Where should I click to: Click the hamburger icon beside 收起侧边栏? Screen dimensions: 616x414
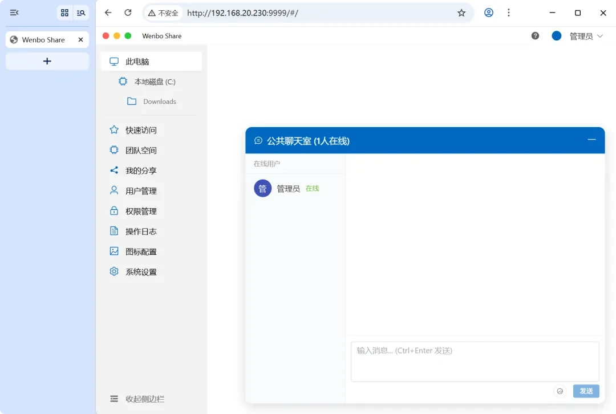(x=114, y=399)
